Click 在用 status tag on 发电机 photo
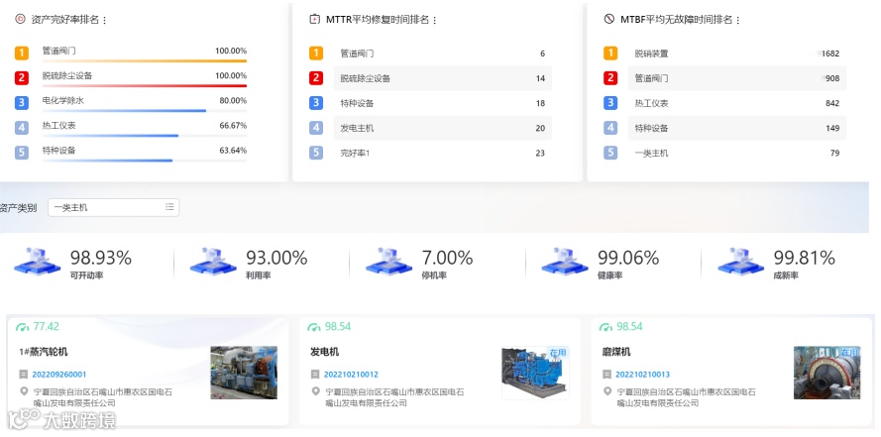The image size is (881, 437). click(x=558, y=352)
